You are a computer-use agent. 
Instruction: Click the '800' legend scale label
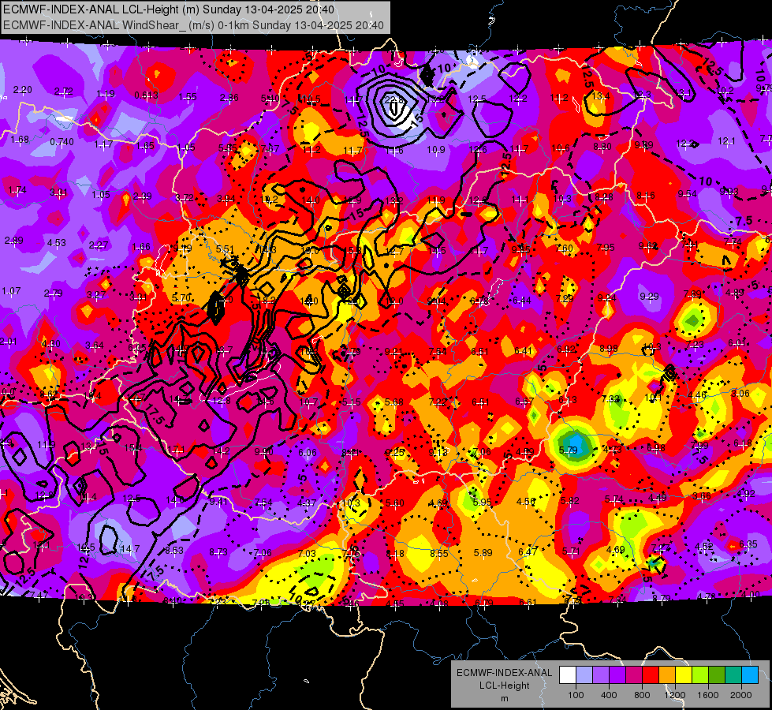tap(642, 695)
